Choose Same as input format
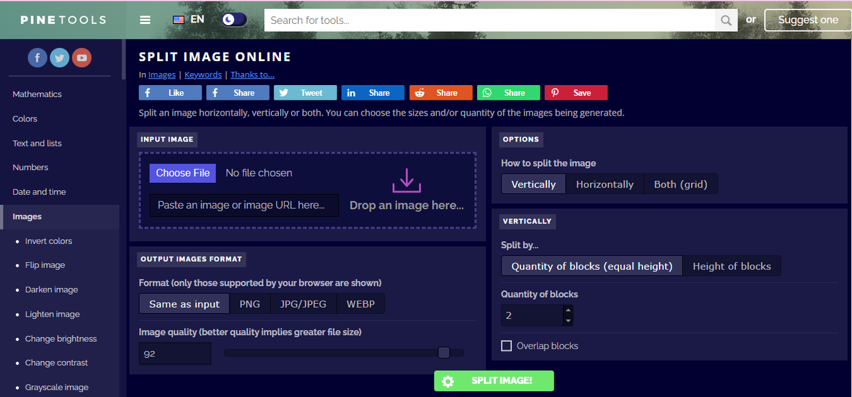Screen dimensions: 852x397 click(x=184, y=304)
